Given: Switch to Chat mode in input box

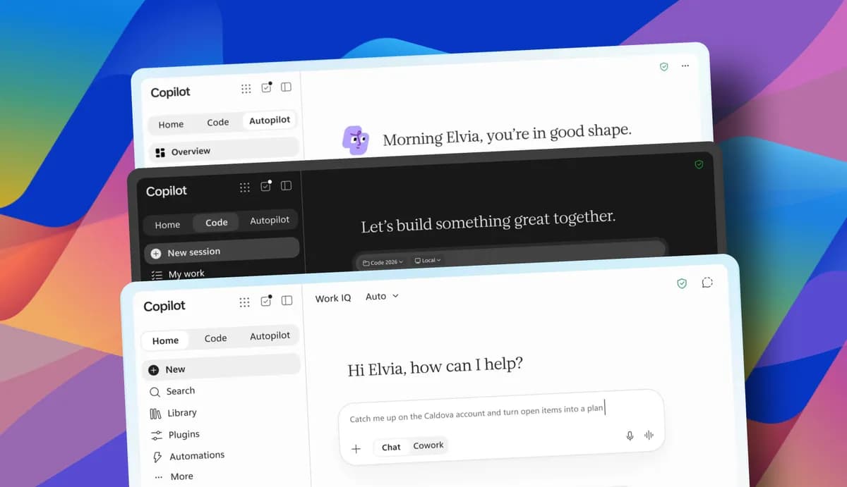Looking at the screenshot, I should [391, 447].
